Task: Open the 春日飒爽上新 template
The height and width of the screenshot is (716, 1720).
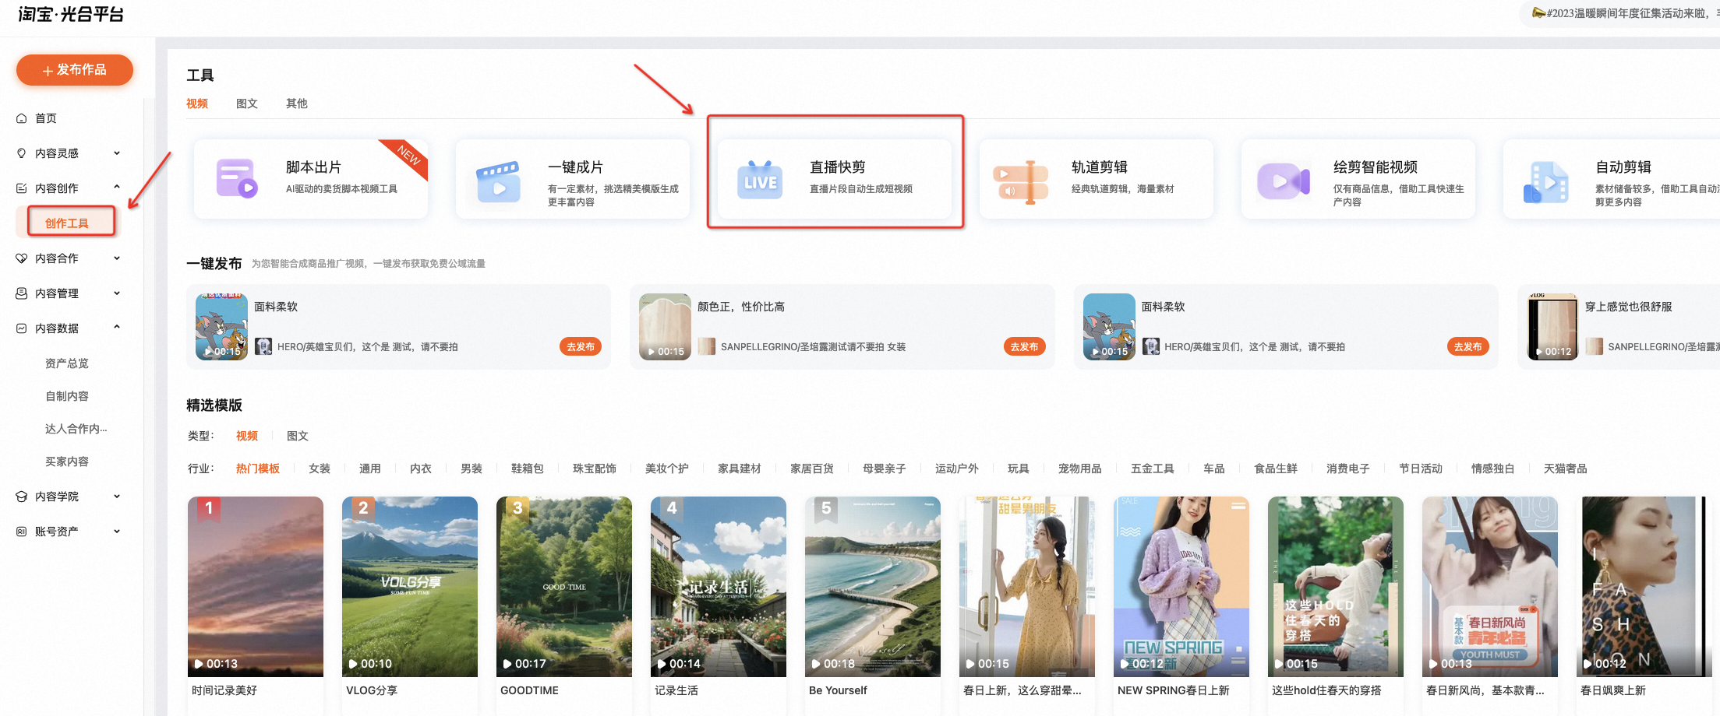Action: pyautogui.click(x=1644, y=587)
